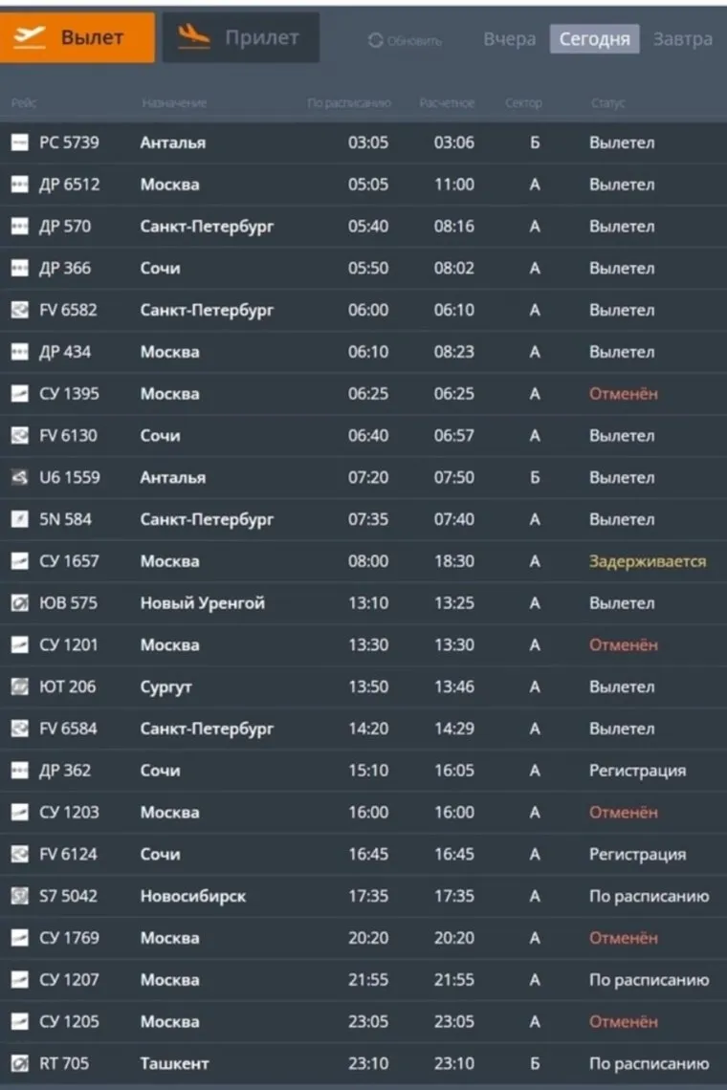Click the Новый Уренгой destination
Viewport: 727px width, 1090px height.
coord(202,603)
